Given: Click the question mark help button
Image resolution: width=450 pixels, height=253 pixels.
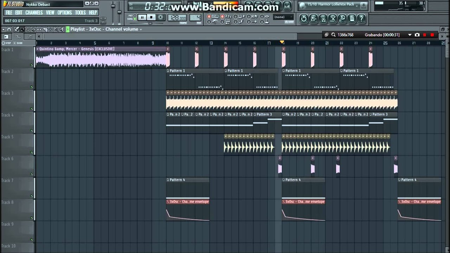Looking at the screenshot, I should pyautogui.click(x=361, y=19).
